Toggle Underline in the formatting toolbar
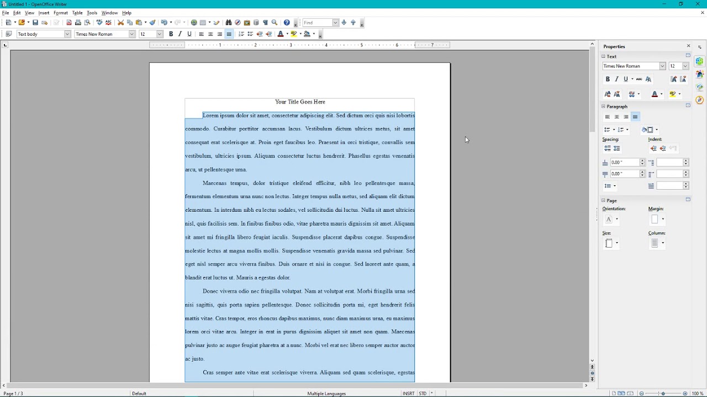707x397 pixels. (x=189, y=34)
